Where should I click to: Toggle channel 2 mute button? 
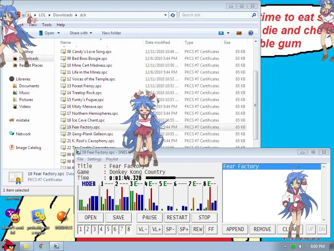point(87,229)
